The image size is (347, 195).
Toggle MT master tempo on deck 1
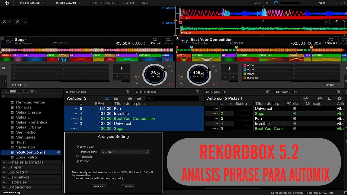[x=171, y=84]
